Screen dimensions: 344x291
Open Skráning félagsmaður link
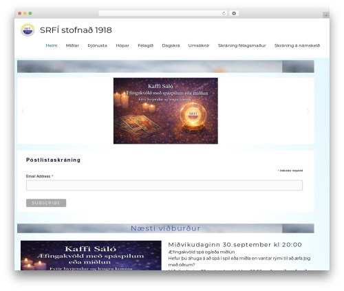(242, 45)
